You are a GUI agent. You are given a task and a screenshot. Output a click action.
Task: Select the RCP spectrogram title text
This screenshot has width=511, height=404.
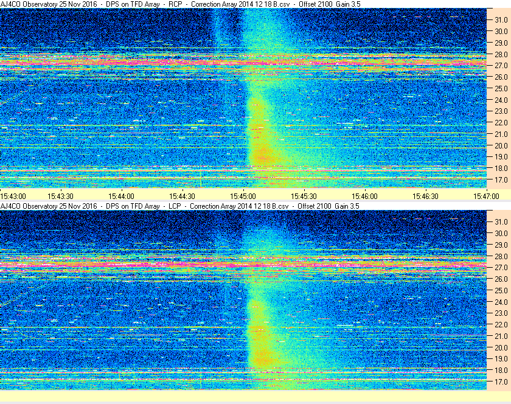pos(181,4)
